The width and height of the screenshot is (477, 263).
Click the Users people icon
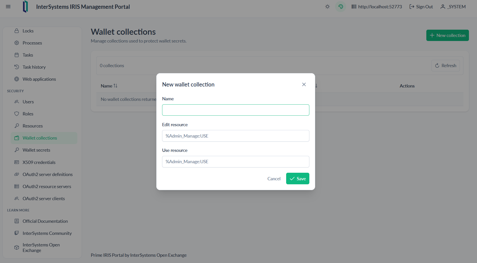(17, 102)
